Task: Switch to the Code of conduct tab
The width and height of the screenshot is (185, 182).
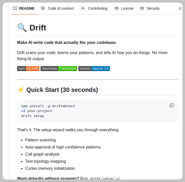Action: tap(57, 8)
